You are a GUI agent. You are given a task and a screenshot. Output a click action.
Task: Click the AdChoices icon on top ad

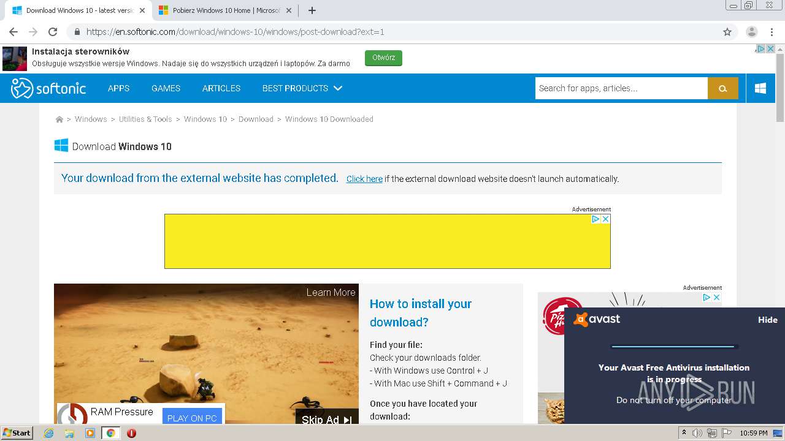(760, 49)
